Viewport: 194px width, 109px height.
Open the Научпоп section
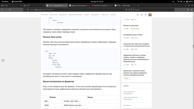click(113, 15)
